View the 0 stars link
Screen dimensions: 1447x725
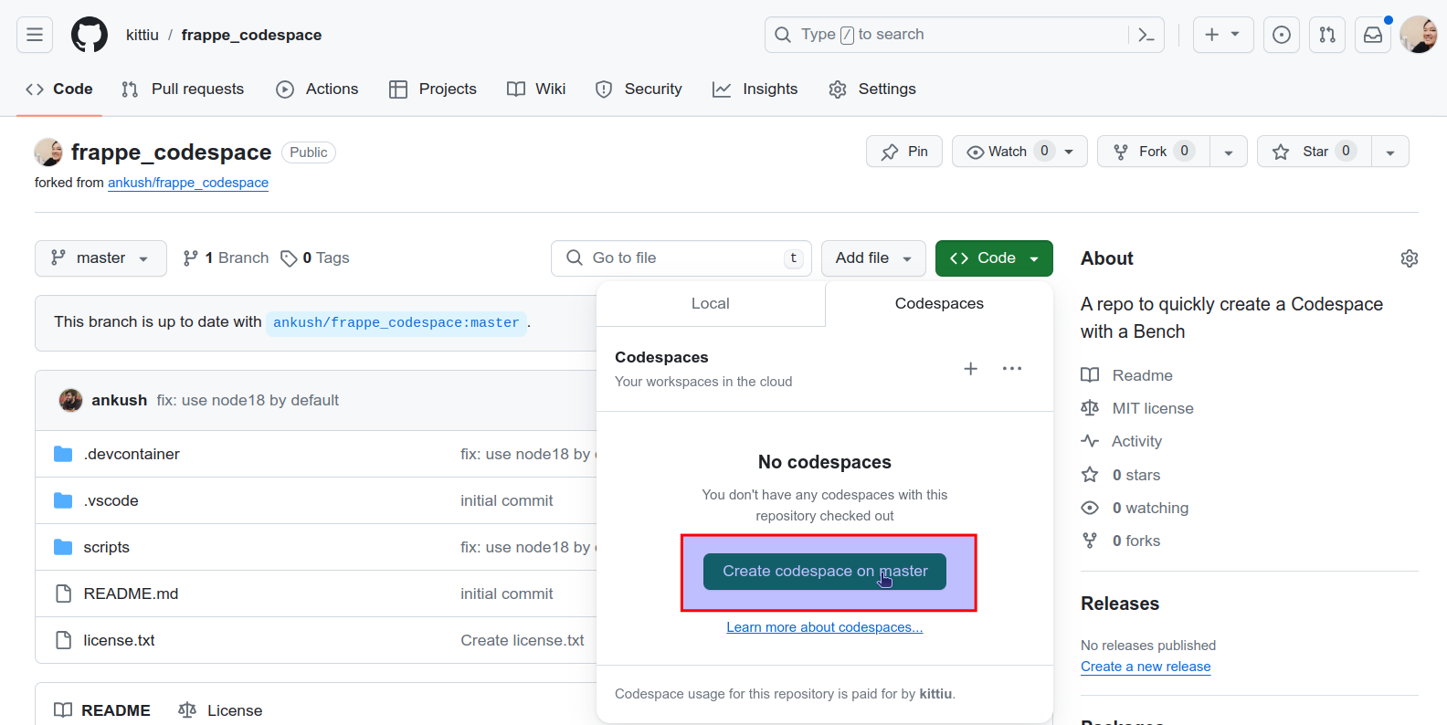[1121, 475]
